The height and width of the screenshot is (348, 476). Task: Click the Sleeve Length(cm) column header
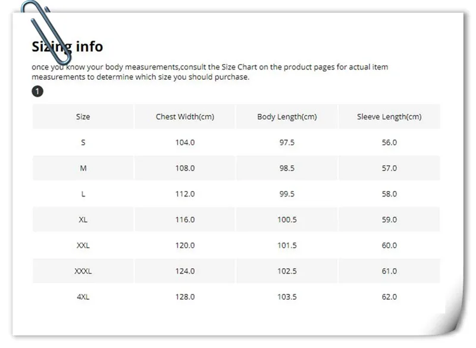pyautogui.click(x=389, y=117)
